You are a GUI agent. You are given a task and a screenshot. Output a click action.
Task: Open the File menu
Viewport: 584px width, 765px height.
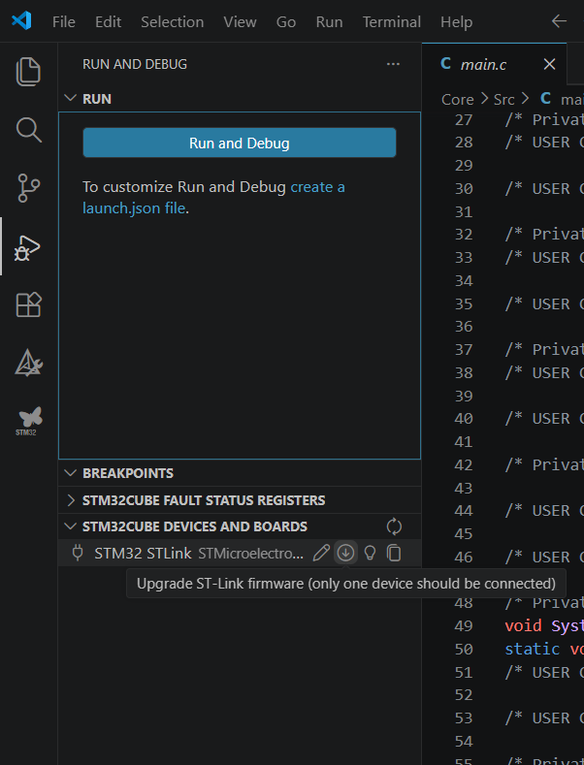pos(64,22)
